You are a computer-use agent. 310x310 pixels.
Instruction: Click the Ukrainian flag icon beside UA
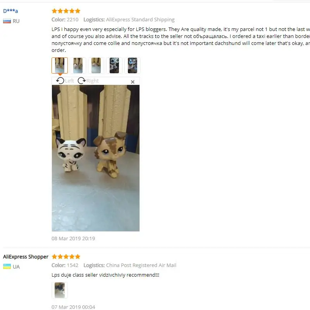coord(7,267)
